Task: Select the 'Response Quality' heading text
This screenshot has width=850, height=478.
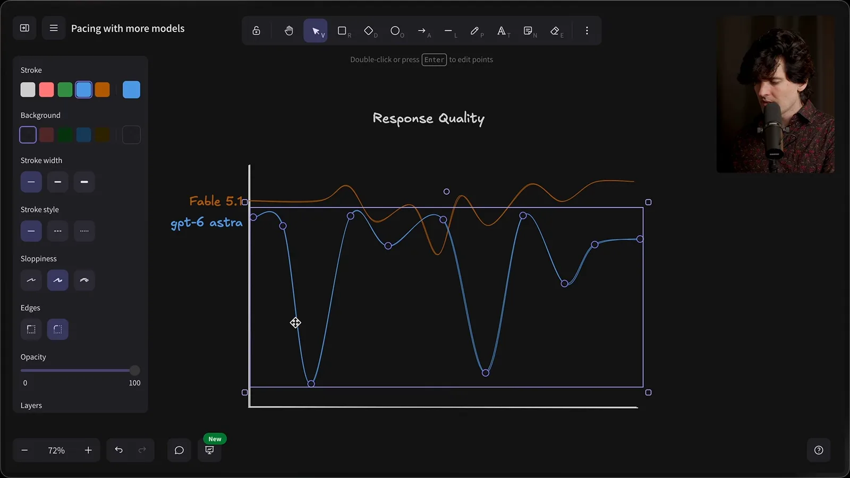Action: click(x=429, y=118)
